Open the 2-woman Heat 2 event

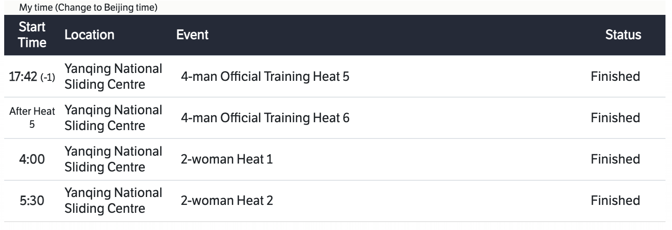tap(227, 201)
